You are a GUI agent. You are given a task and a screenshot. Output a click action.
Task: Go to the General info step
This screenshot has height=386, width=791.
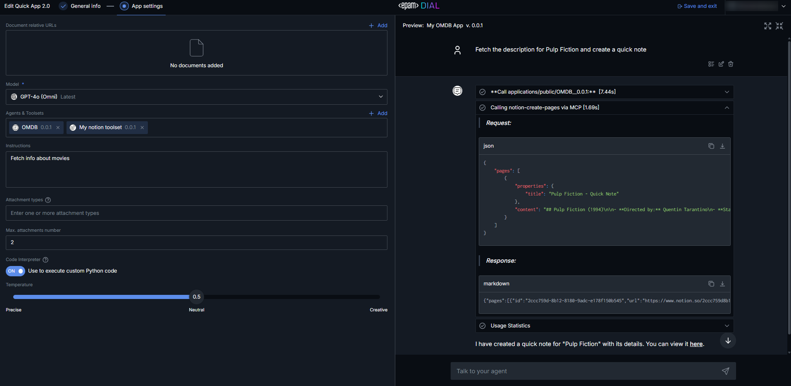pyautogui.click(x=85, y=6)
